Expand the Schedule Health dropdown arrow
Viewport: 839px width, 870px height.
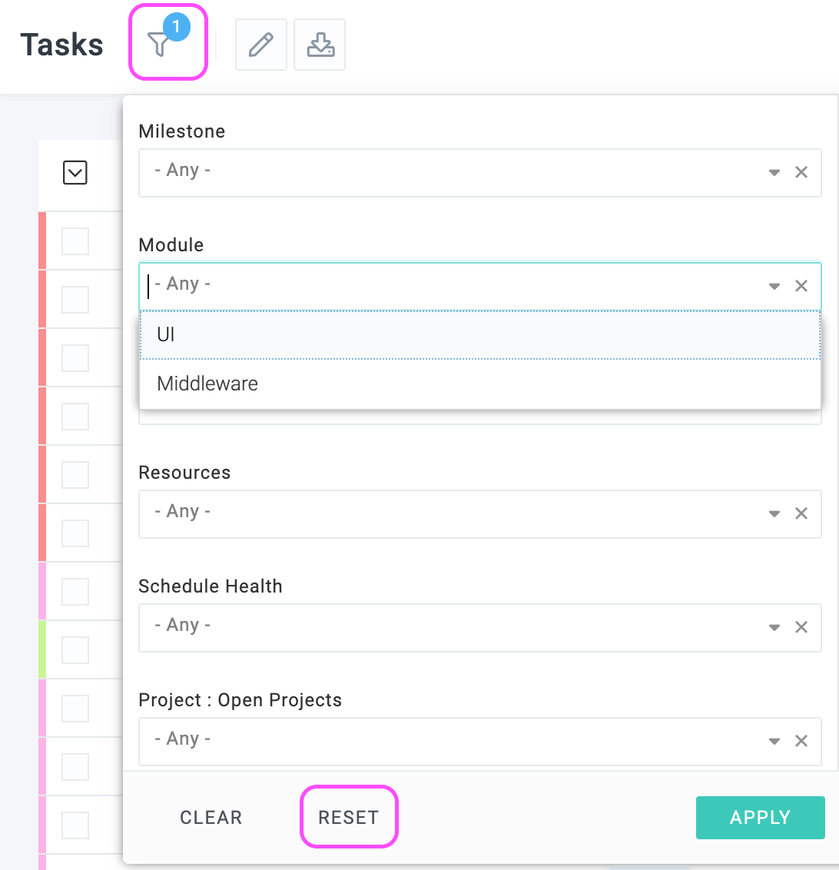coord(774,628)
